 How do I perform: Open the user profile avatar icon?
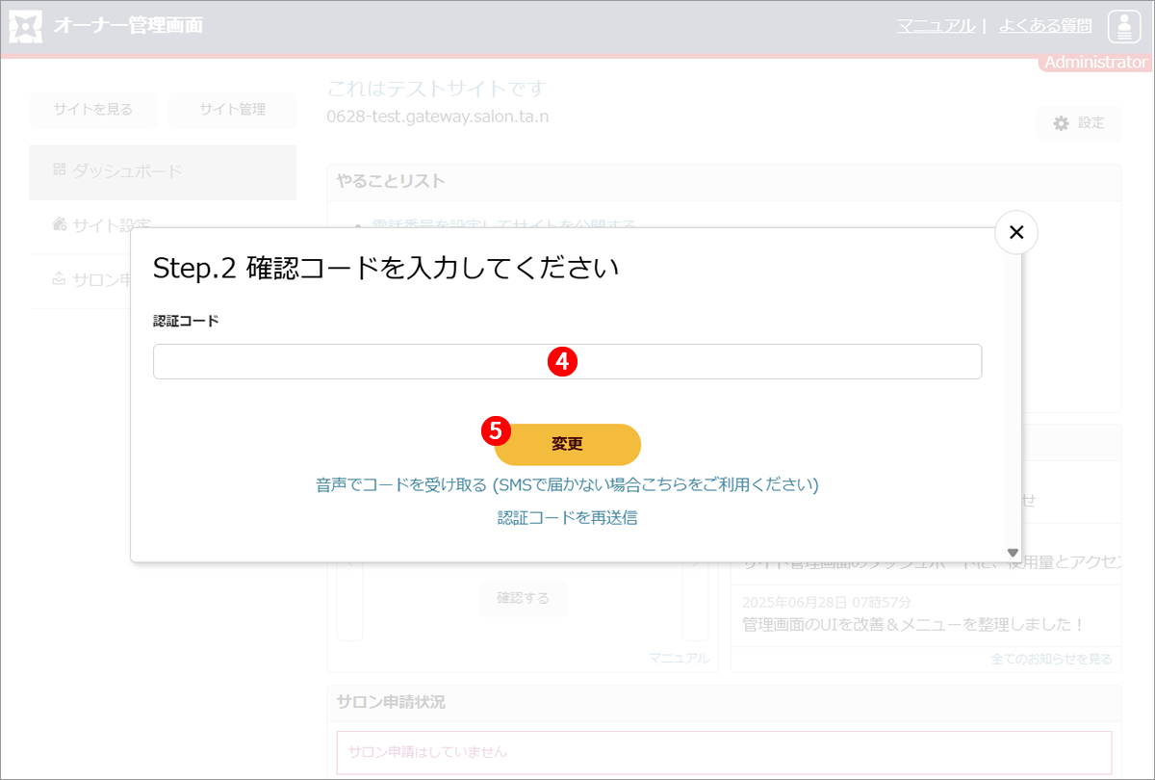click(1124, 26)
